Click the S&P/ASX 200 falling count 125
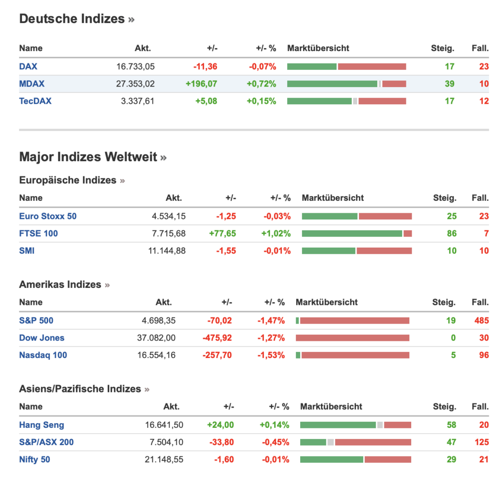Screen dimensions: 493x480 click(x=482, y=442)
